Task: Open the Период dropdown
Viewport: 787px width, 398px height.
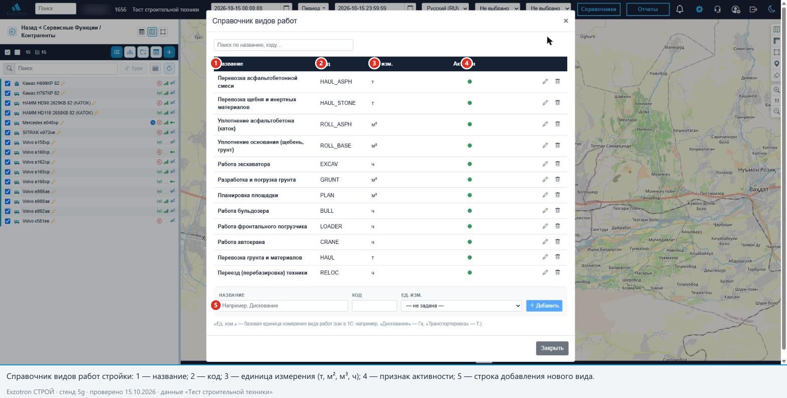Action: pos(313,9)
